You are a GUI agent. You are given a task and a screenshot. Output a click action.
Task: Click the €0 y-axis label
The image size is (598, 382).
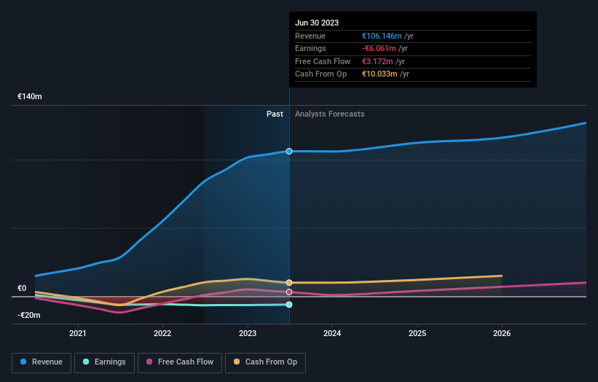22,289
